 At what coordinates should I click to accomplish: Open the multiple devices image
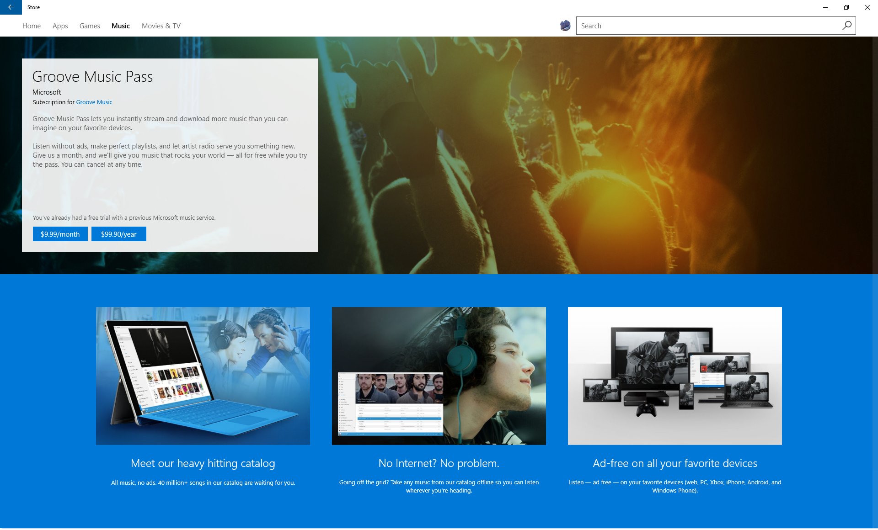pyautogui.click(x=675, y=376)
